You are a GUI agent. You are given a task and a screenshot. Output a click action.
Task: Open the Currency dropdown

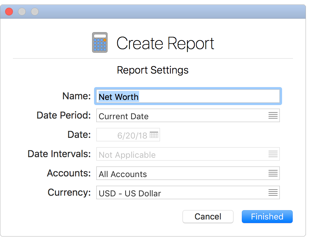tap(188, 192)
